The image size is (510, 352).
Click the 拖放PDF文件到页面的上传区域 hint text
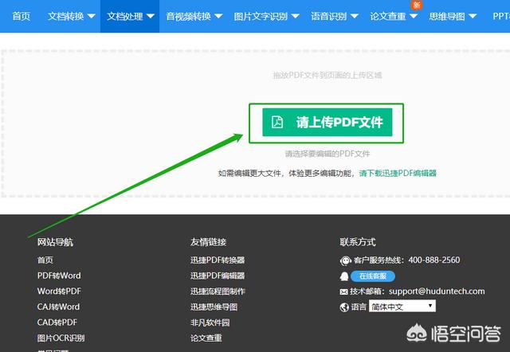(328, 76)
